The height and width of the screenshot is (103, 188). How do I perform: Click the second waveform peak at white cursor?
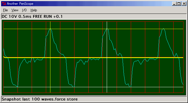[107, 29]
